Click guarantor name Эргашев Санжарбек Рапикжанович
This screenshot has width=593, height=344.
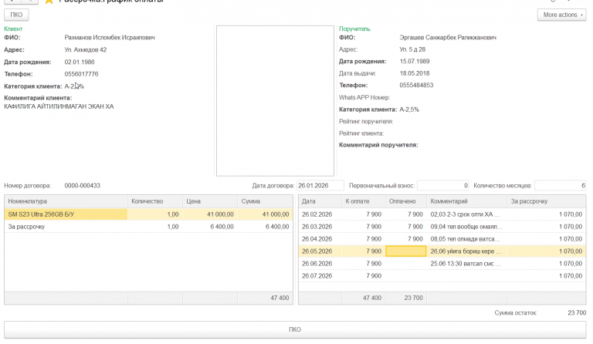coord(448,37)
